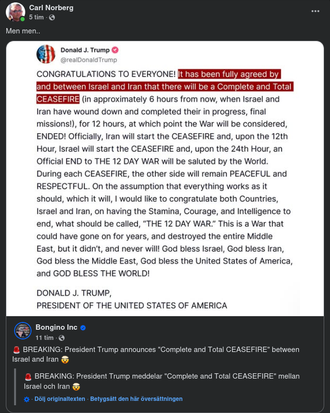This screenshot has height=413, width=330.
Task: Open the three-dot post options menu
Action: click(315, 11)
